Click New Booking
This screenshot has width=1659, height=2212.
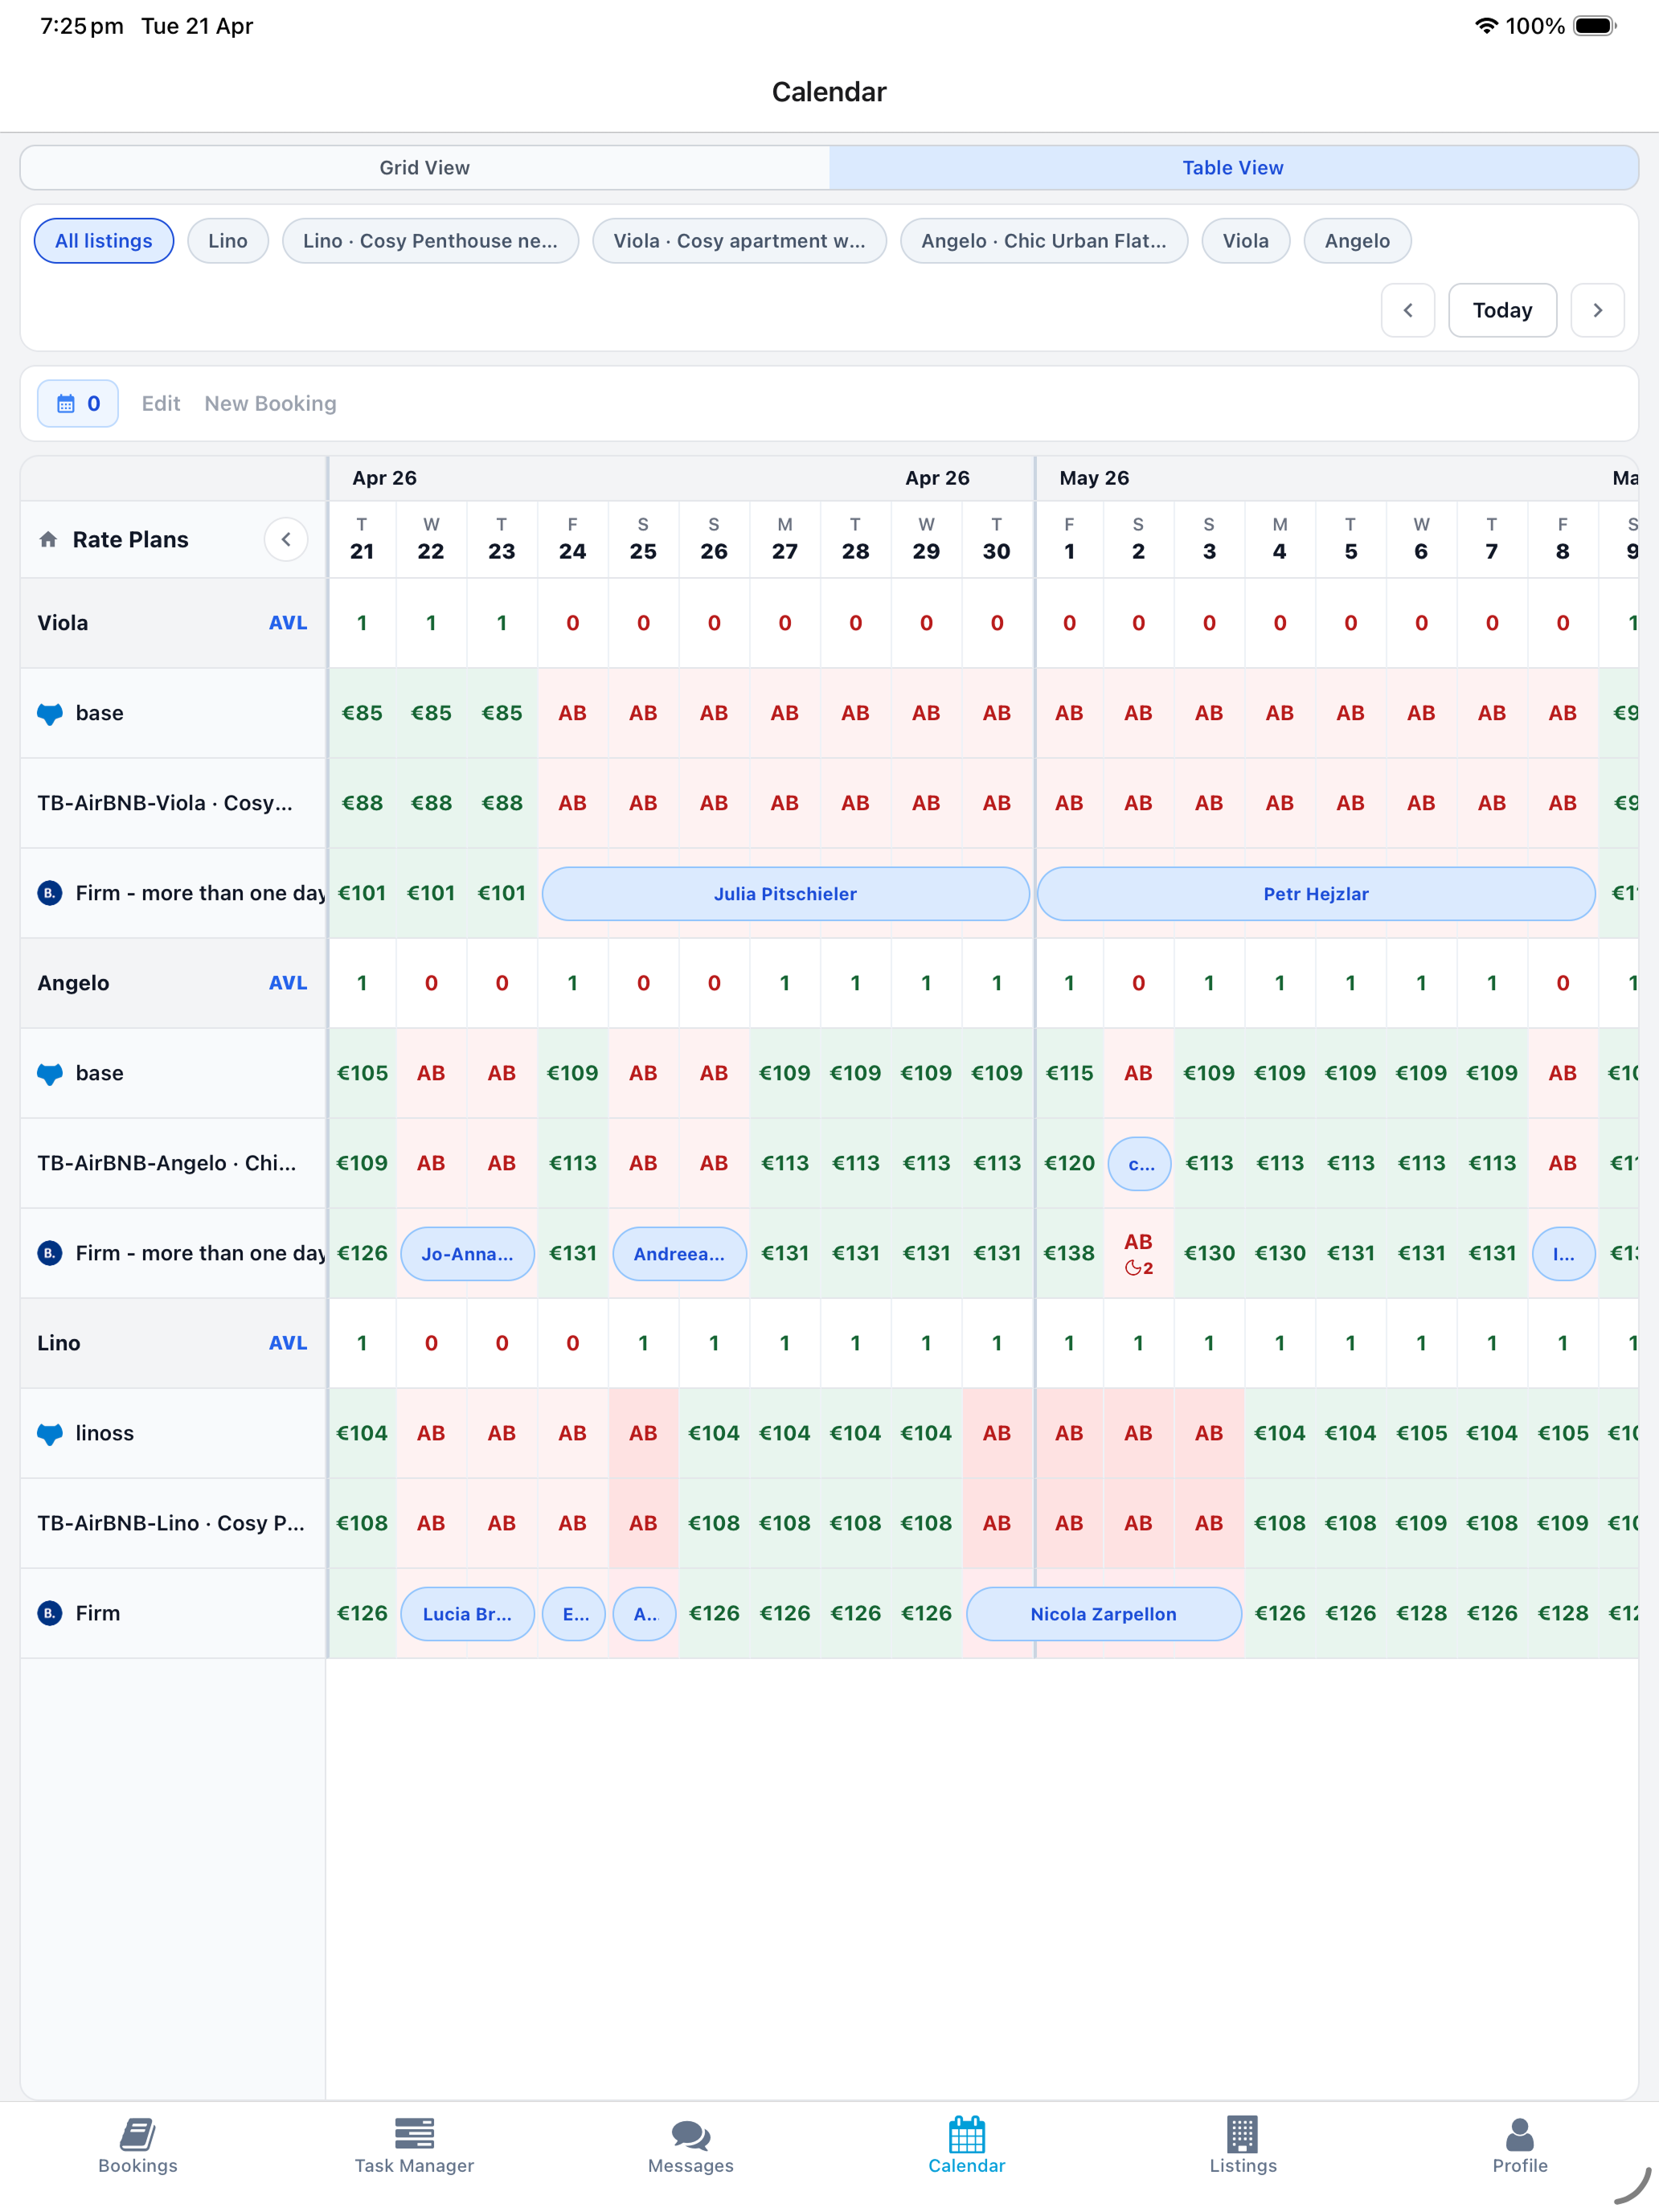point(270,403)
